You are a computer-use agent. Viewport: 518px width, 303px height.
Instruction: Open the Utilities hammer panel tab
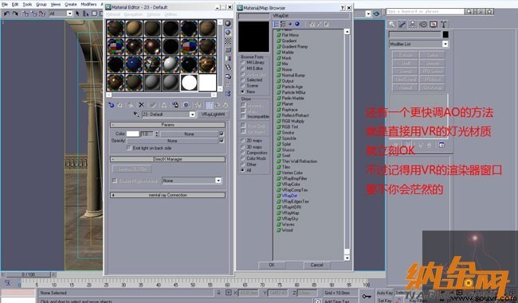click(444, 25)
